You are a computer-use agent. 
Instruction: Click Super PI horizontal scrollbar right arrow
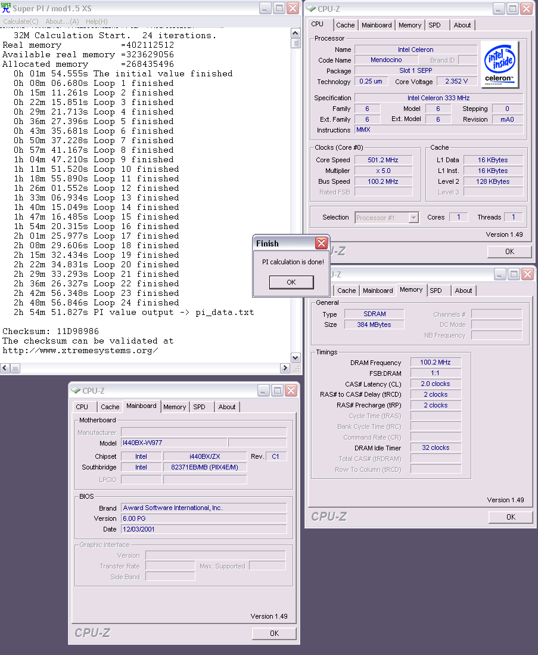click(285, 368)
